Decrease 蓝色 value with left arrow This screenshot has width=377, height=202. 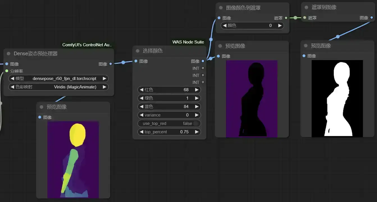[x=141, y=107]
